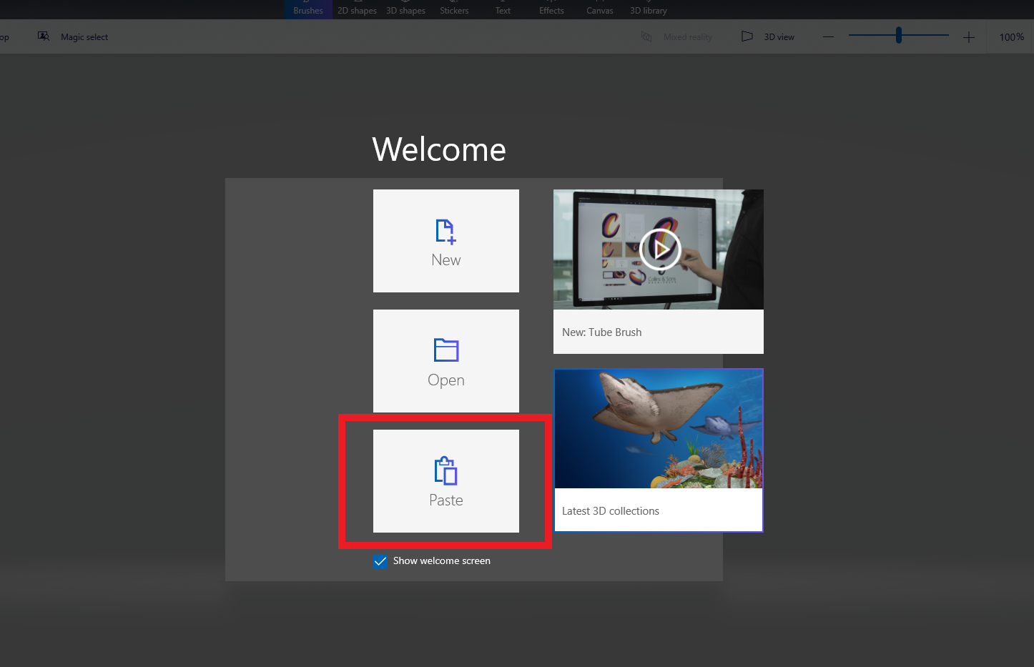The image size is (1034, 667).
Task: Click the 100% zoom percentage field
Action: click(1011, 36)
